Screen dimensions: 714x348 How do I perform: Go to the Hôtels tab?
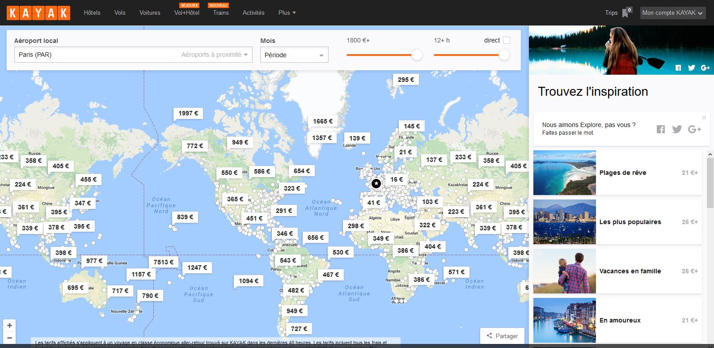point(92,13)
